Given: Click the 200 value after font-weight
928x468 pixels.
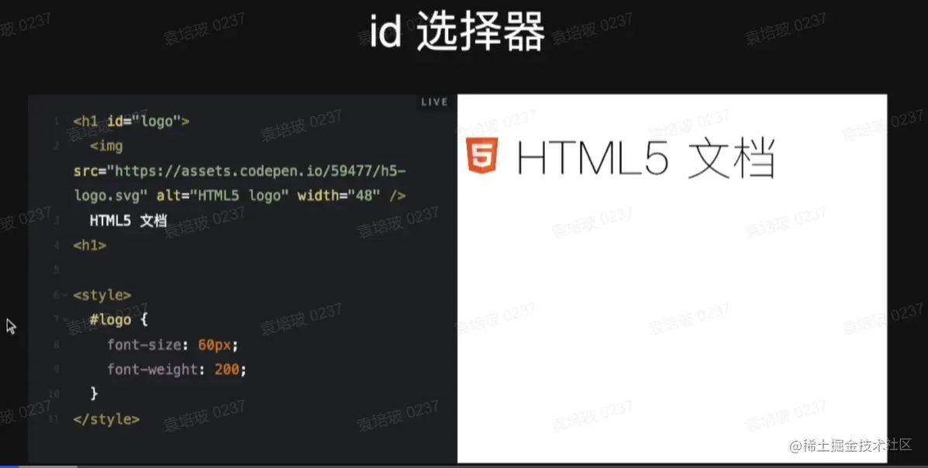Looking at the screenshot, I should 226,369.
